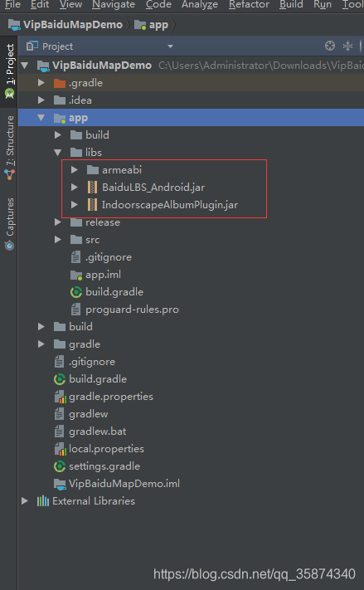Switch to the 1: Project side tab
The width and height of the screenshot is (364, 590).
click(9, 71)
